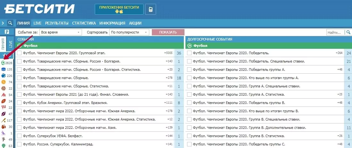Viewport: 352px width, 148px height.
Task: Select the sport icon with 54 events
Action: [x=3, y=95]
